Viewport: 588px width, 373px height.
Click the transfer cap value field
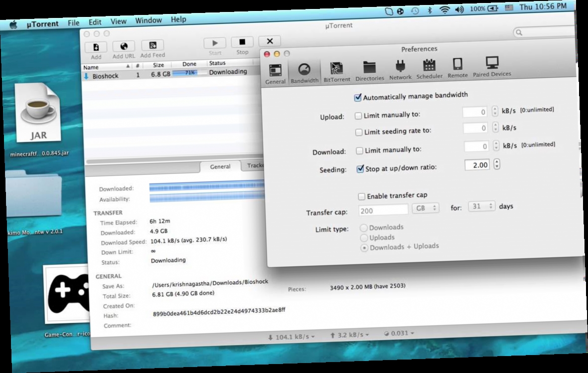[x=382, y=209]
